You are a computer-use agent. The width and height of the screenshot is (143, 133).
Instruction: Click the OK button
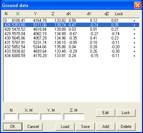[x=13, y=127]
